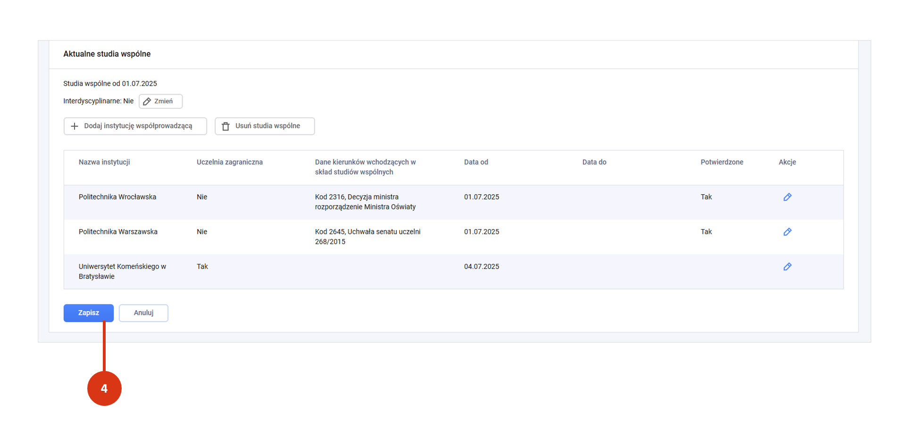The width and height of the screenshot is (901, 445).
Task: Click the Kod 2316 Decyzja ministra cell
Action: click(366, 202)
